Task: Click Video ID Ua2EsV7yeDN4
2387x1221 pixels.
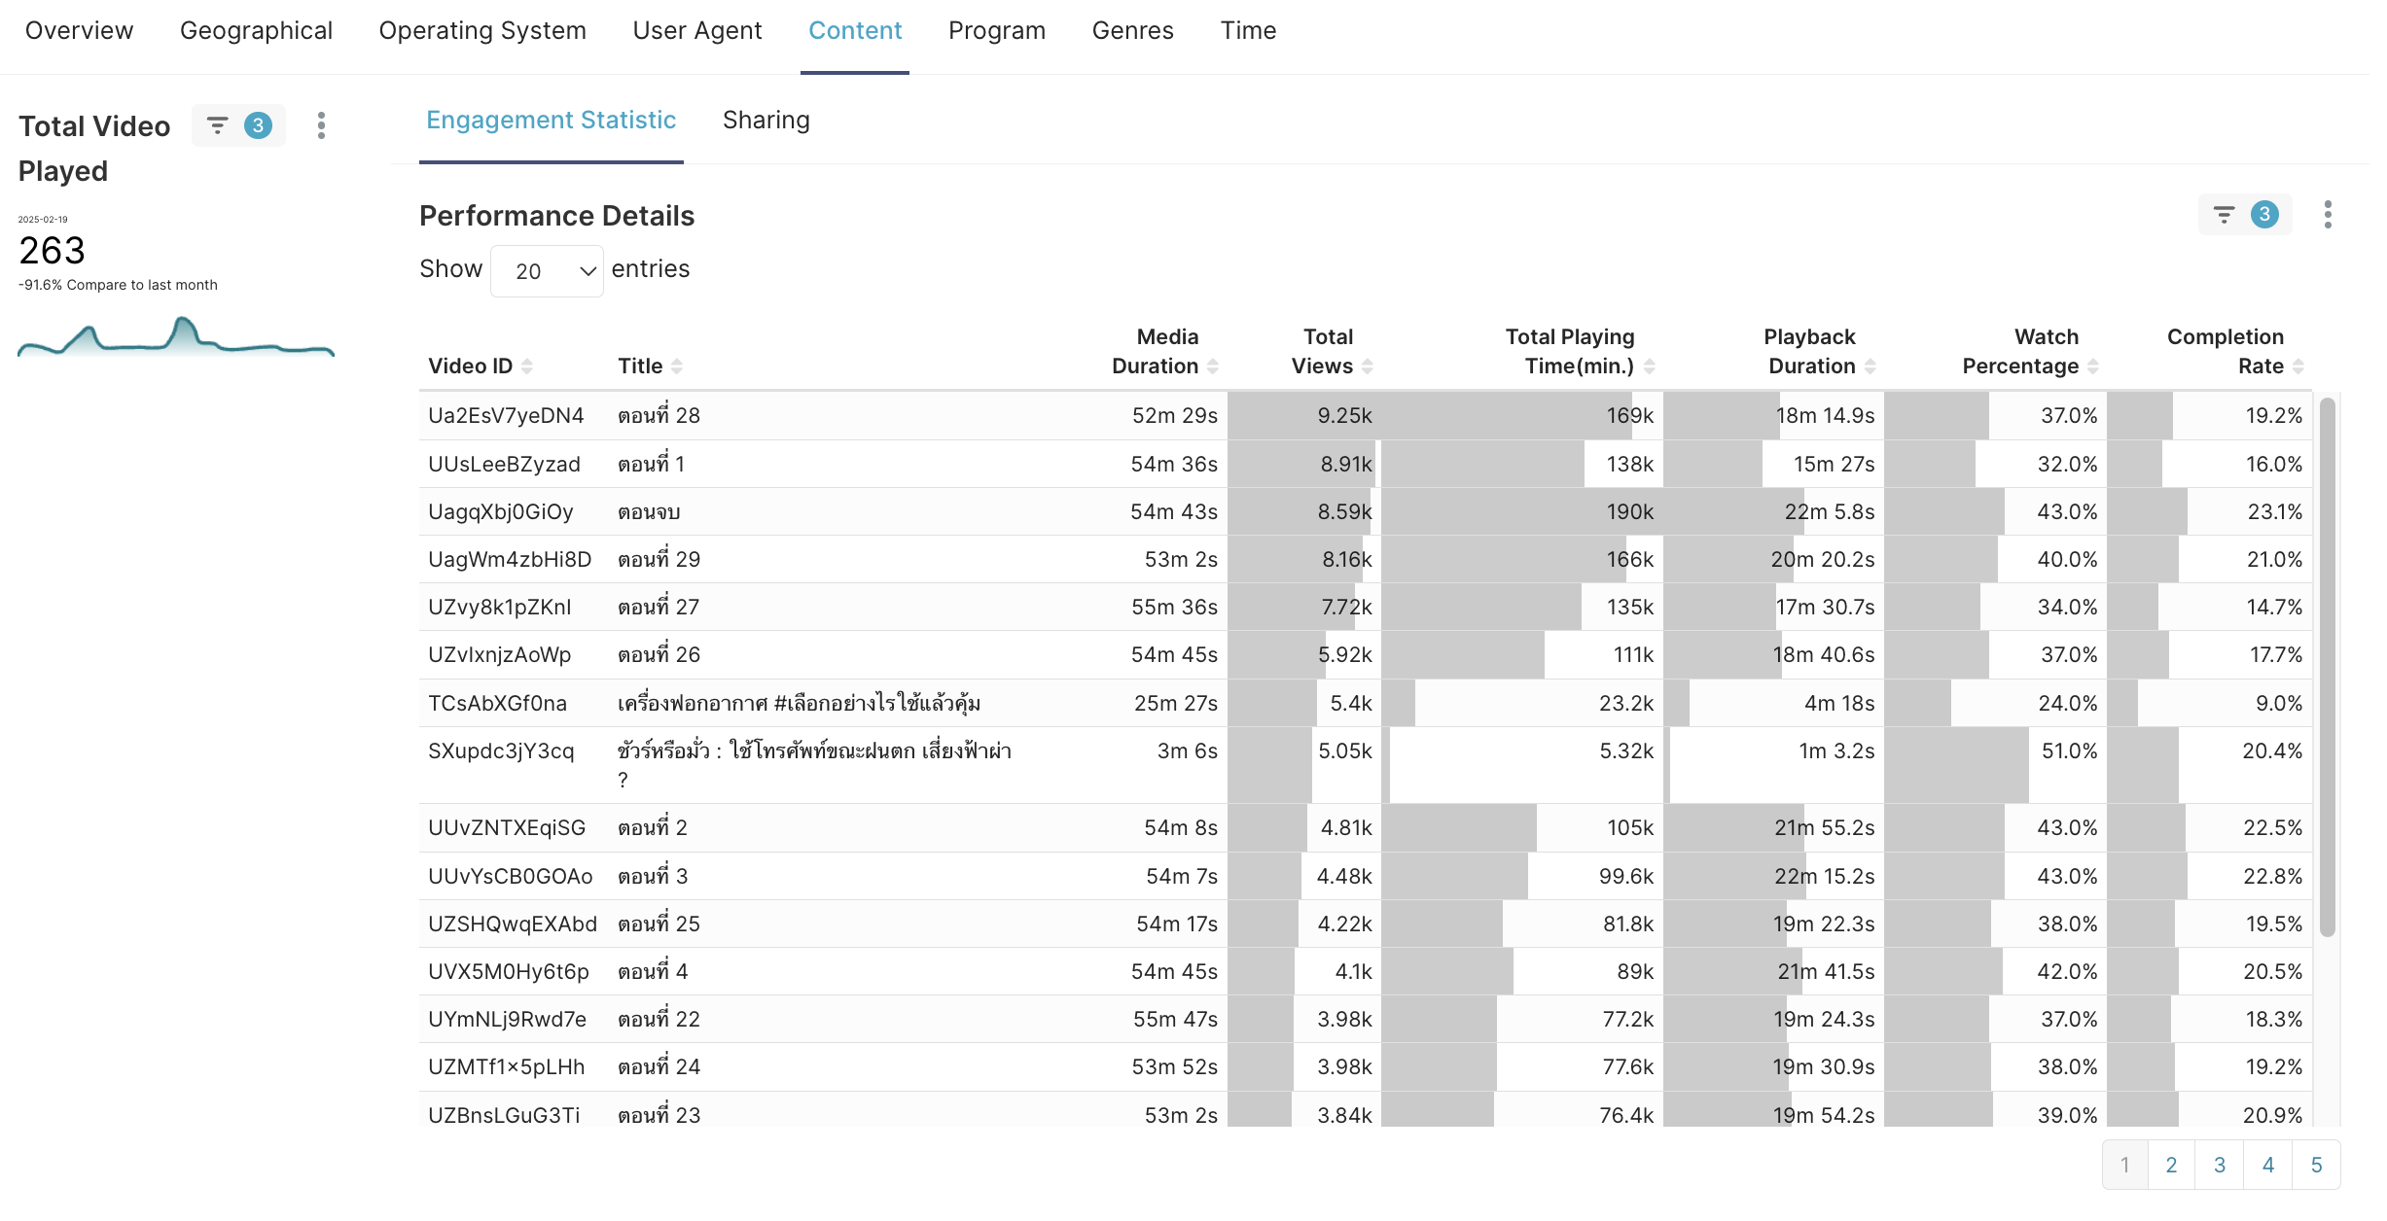Action: 506,416
